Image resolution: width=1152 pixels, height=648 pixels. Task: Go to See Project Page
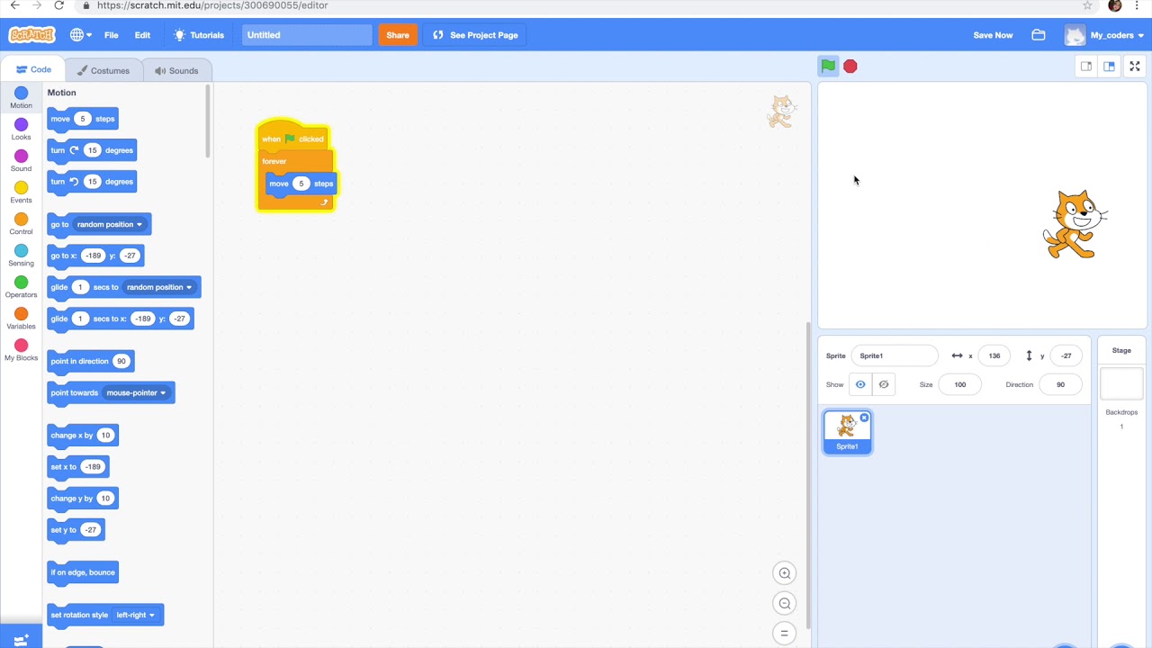pyautogui.click(x=475, y=35)
